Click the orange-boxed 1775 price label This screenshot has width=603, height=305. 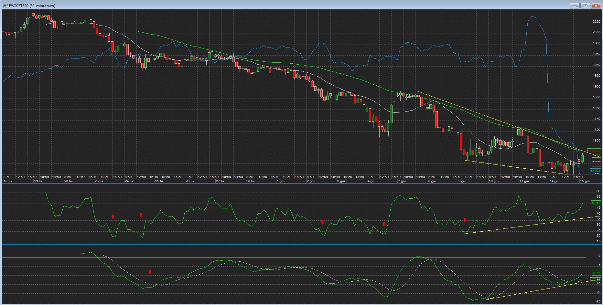[596, 155]
